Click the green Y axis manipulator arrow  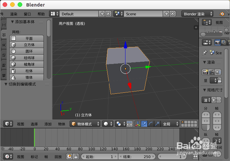click(148, 67)
